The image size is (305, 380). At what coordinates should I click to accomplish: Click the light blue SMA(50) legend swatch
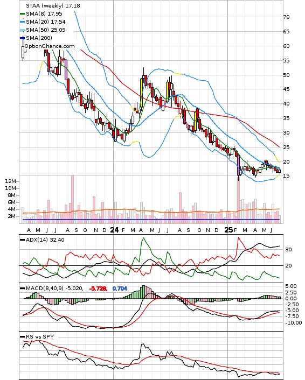[22, 30]
